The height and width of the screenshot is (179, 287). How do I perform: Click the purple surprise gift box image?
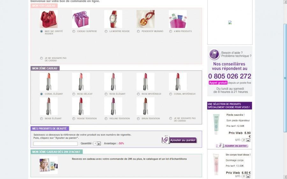point(81,19)
